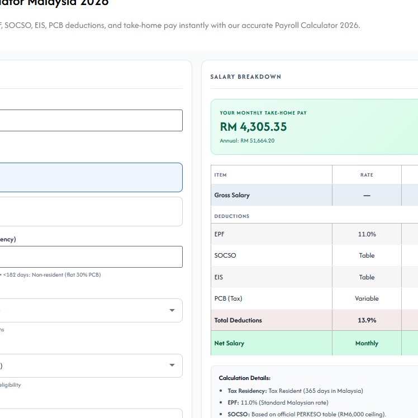This screenshot has height=418, width=418.
Task: Click the SOCSO PERKESO table detail line
Action: coord(307,414)
